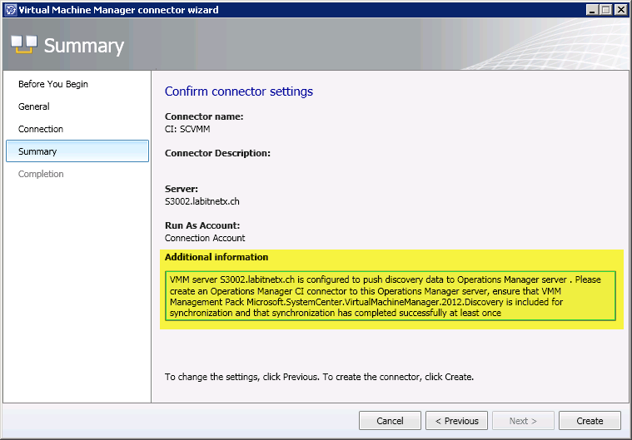The width and height of the screenshot is (632, 440).
Task: Click the greyed-out Next button
Action: pyautogui.click(x=523, y=421)
